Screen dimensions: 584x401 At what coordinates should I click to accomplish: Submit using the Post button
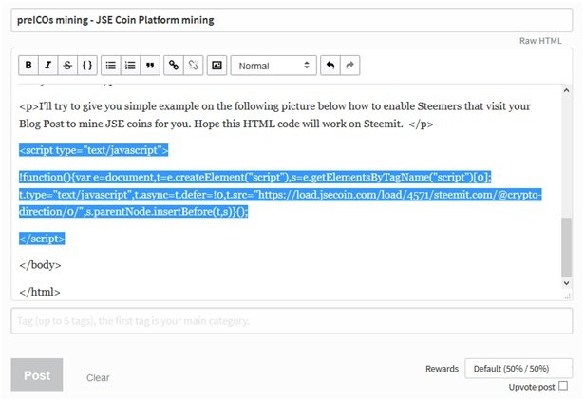tap(37, 375)
